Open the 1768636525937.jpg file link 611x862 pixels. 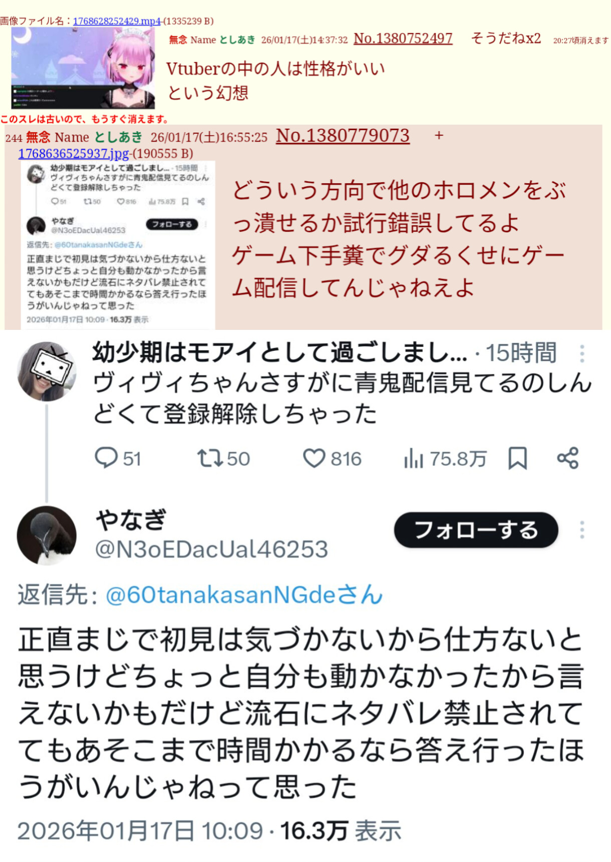coord(74,153)
